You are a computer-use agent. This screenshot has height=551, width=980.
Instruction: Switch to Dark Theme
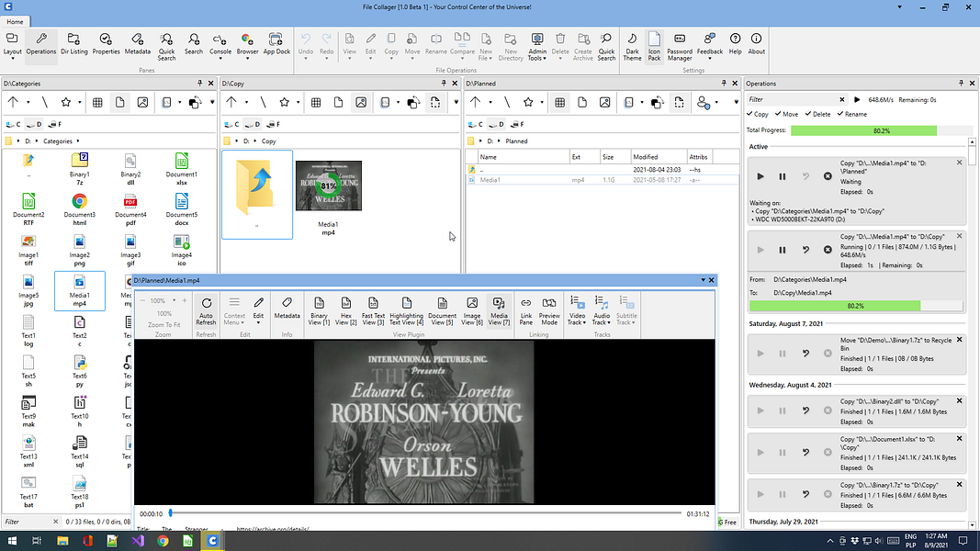click(x=632, y=44)
